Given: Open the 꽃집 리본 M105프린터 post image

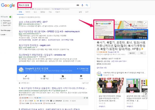Looking at the screenshot, I should tap(110, 85).
